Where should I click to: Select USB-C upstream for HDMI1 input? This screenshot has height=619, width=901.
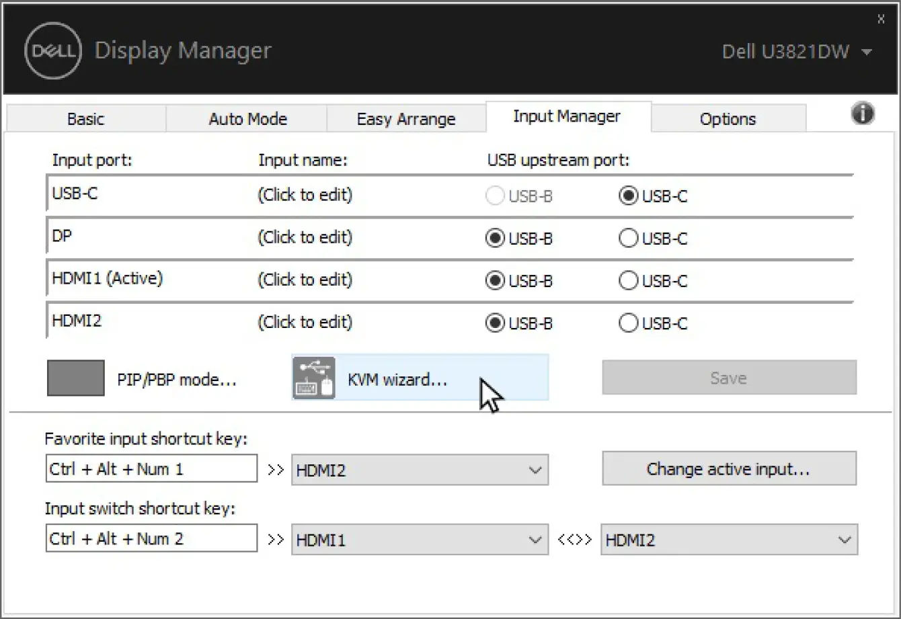point(628,280)
